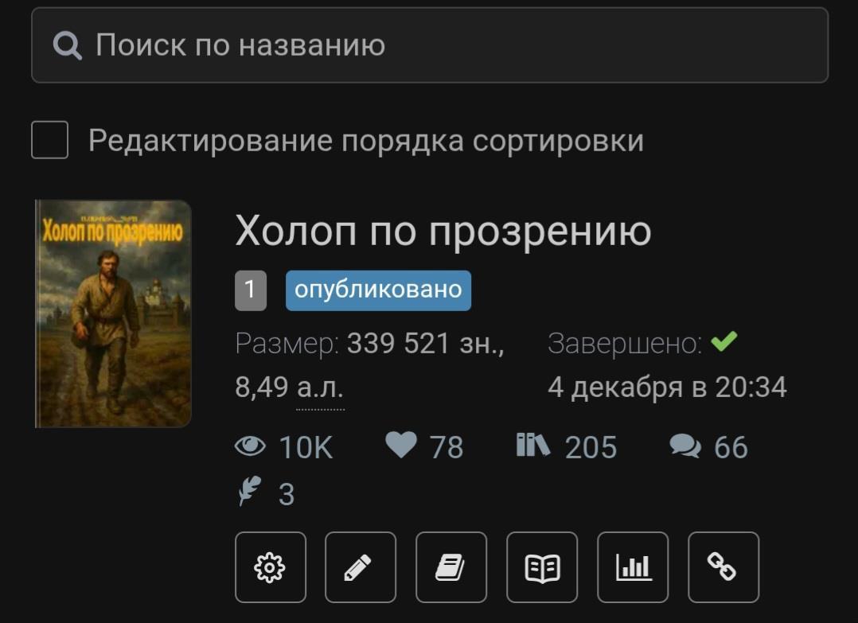Open the closed book icon button
Image resolution: width=858 pixels, height=623 pixels.
click(450, 567)
